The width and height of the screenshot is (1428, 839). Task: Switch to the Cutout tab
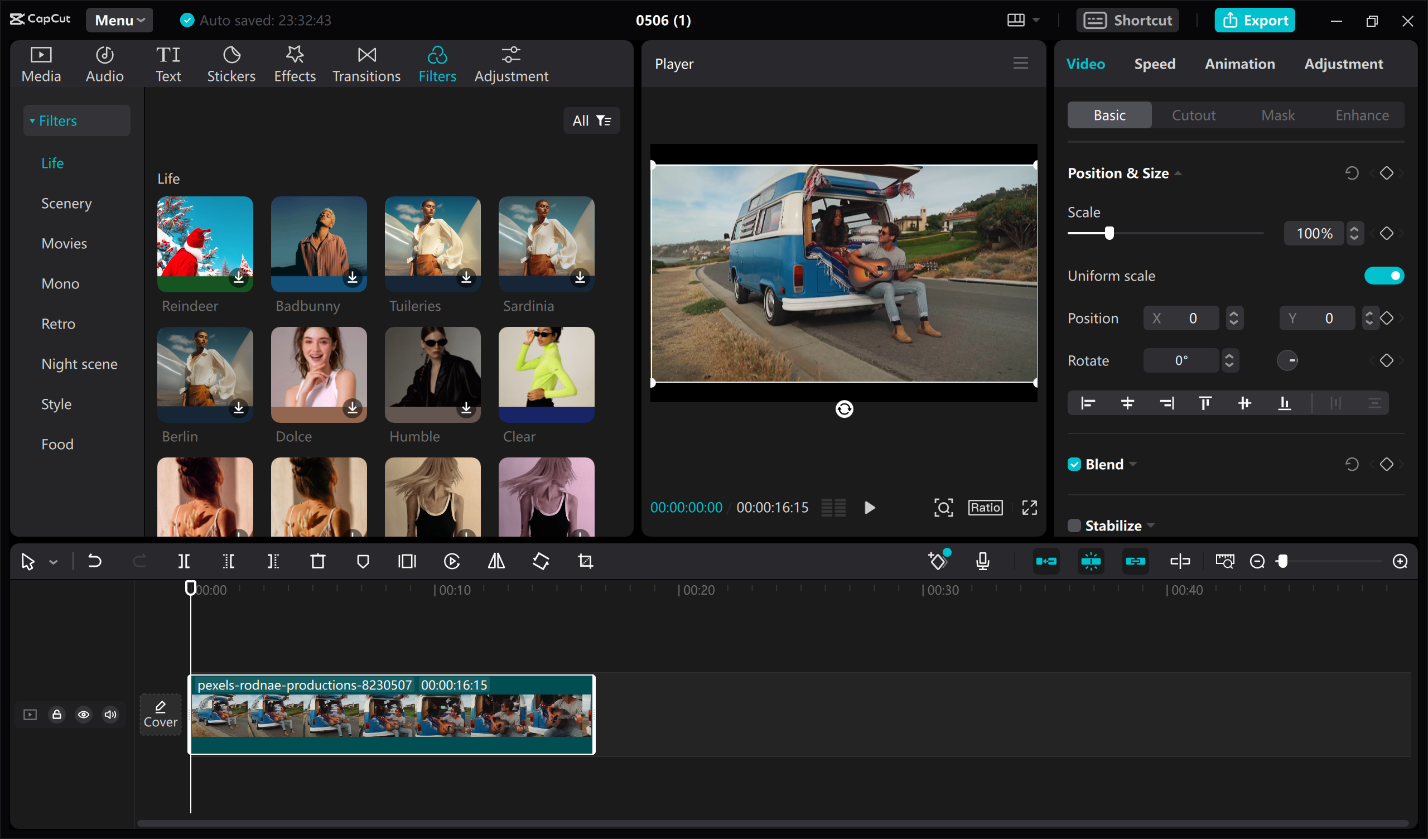[x=1193, y=114]
